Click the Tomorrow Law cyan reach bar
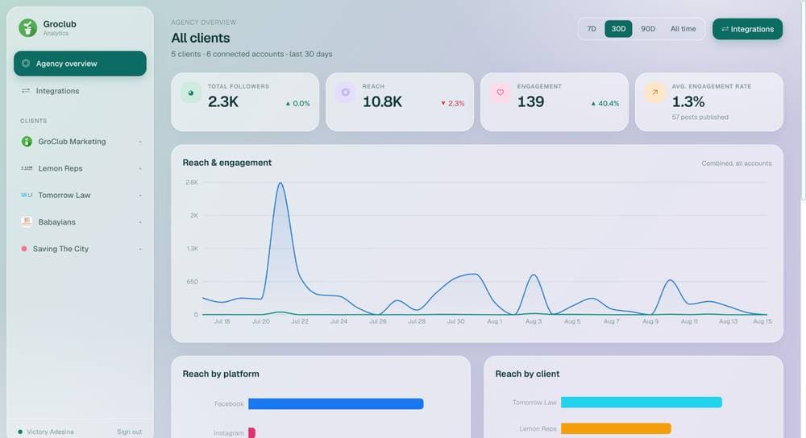 [641, 402]
